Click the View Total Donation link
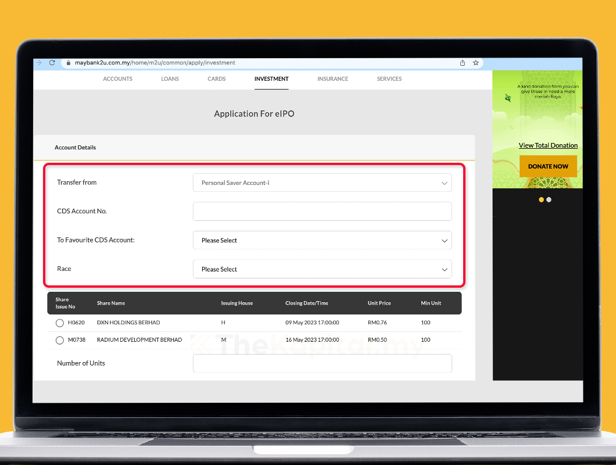 click(548, 145)
